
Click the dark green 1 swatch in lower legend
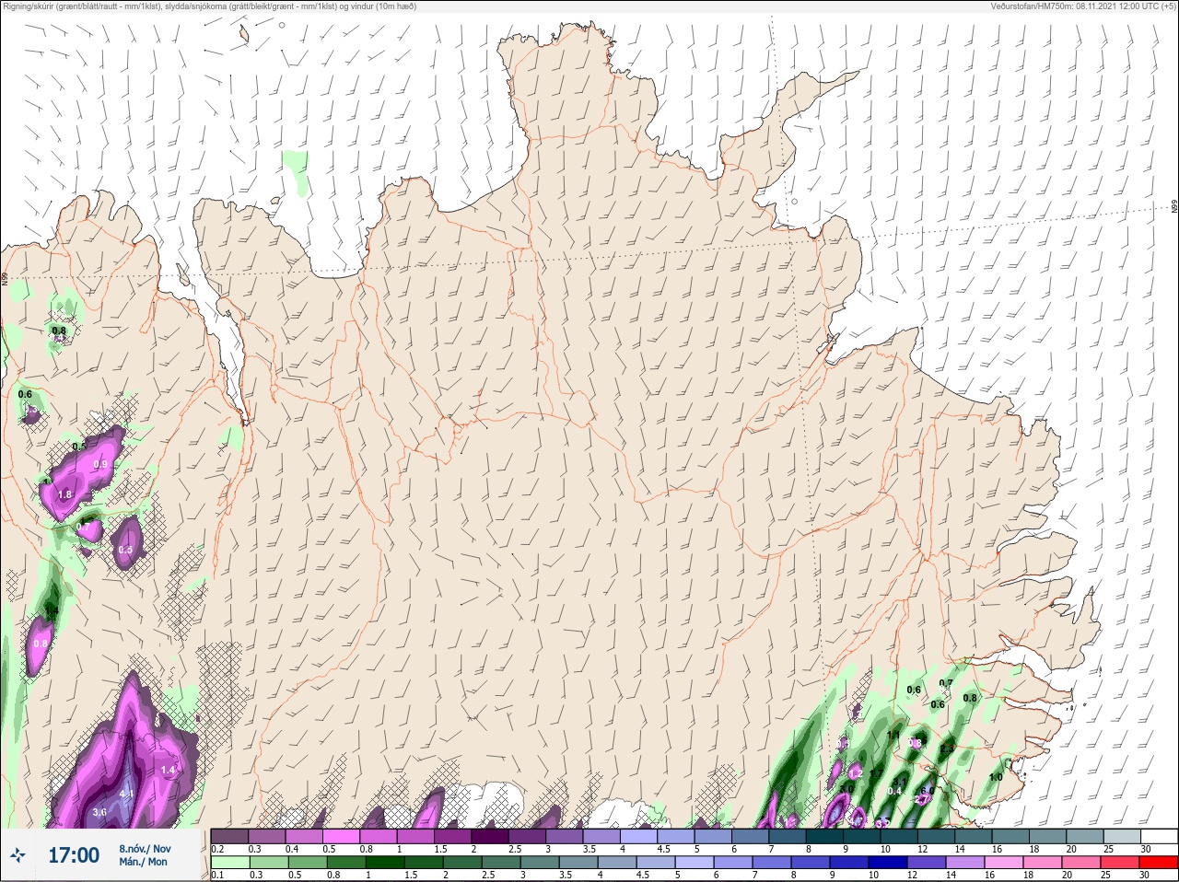click(384, 862)
